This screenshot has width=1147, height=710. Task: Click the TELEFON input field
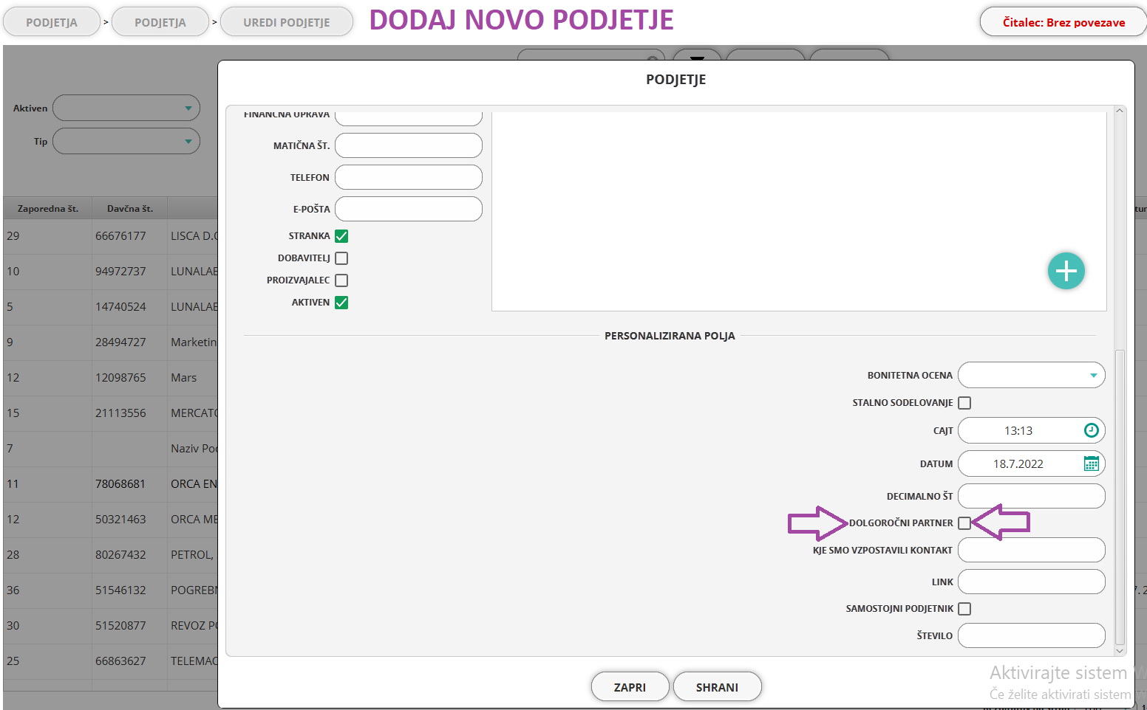[x=409, y=177]
